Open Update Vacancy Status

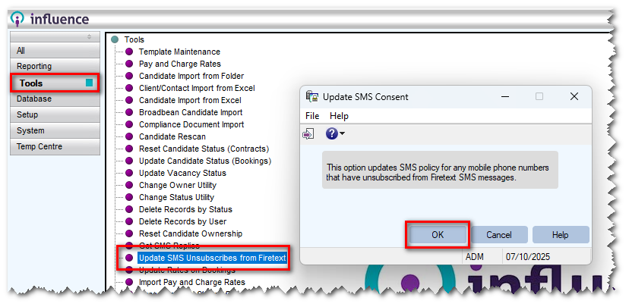pyautogui.click(x=182, y=173)
